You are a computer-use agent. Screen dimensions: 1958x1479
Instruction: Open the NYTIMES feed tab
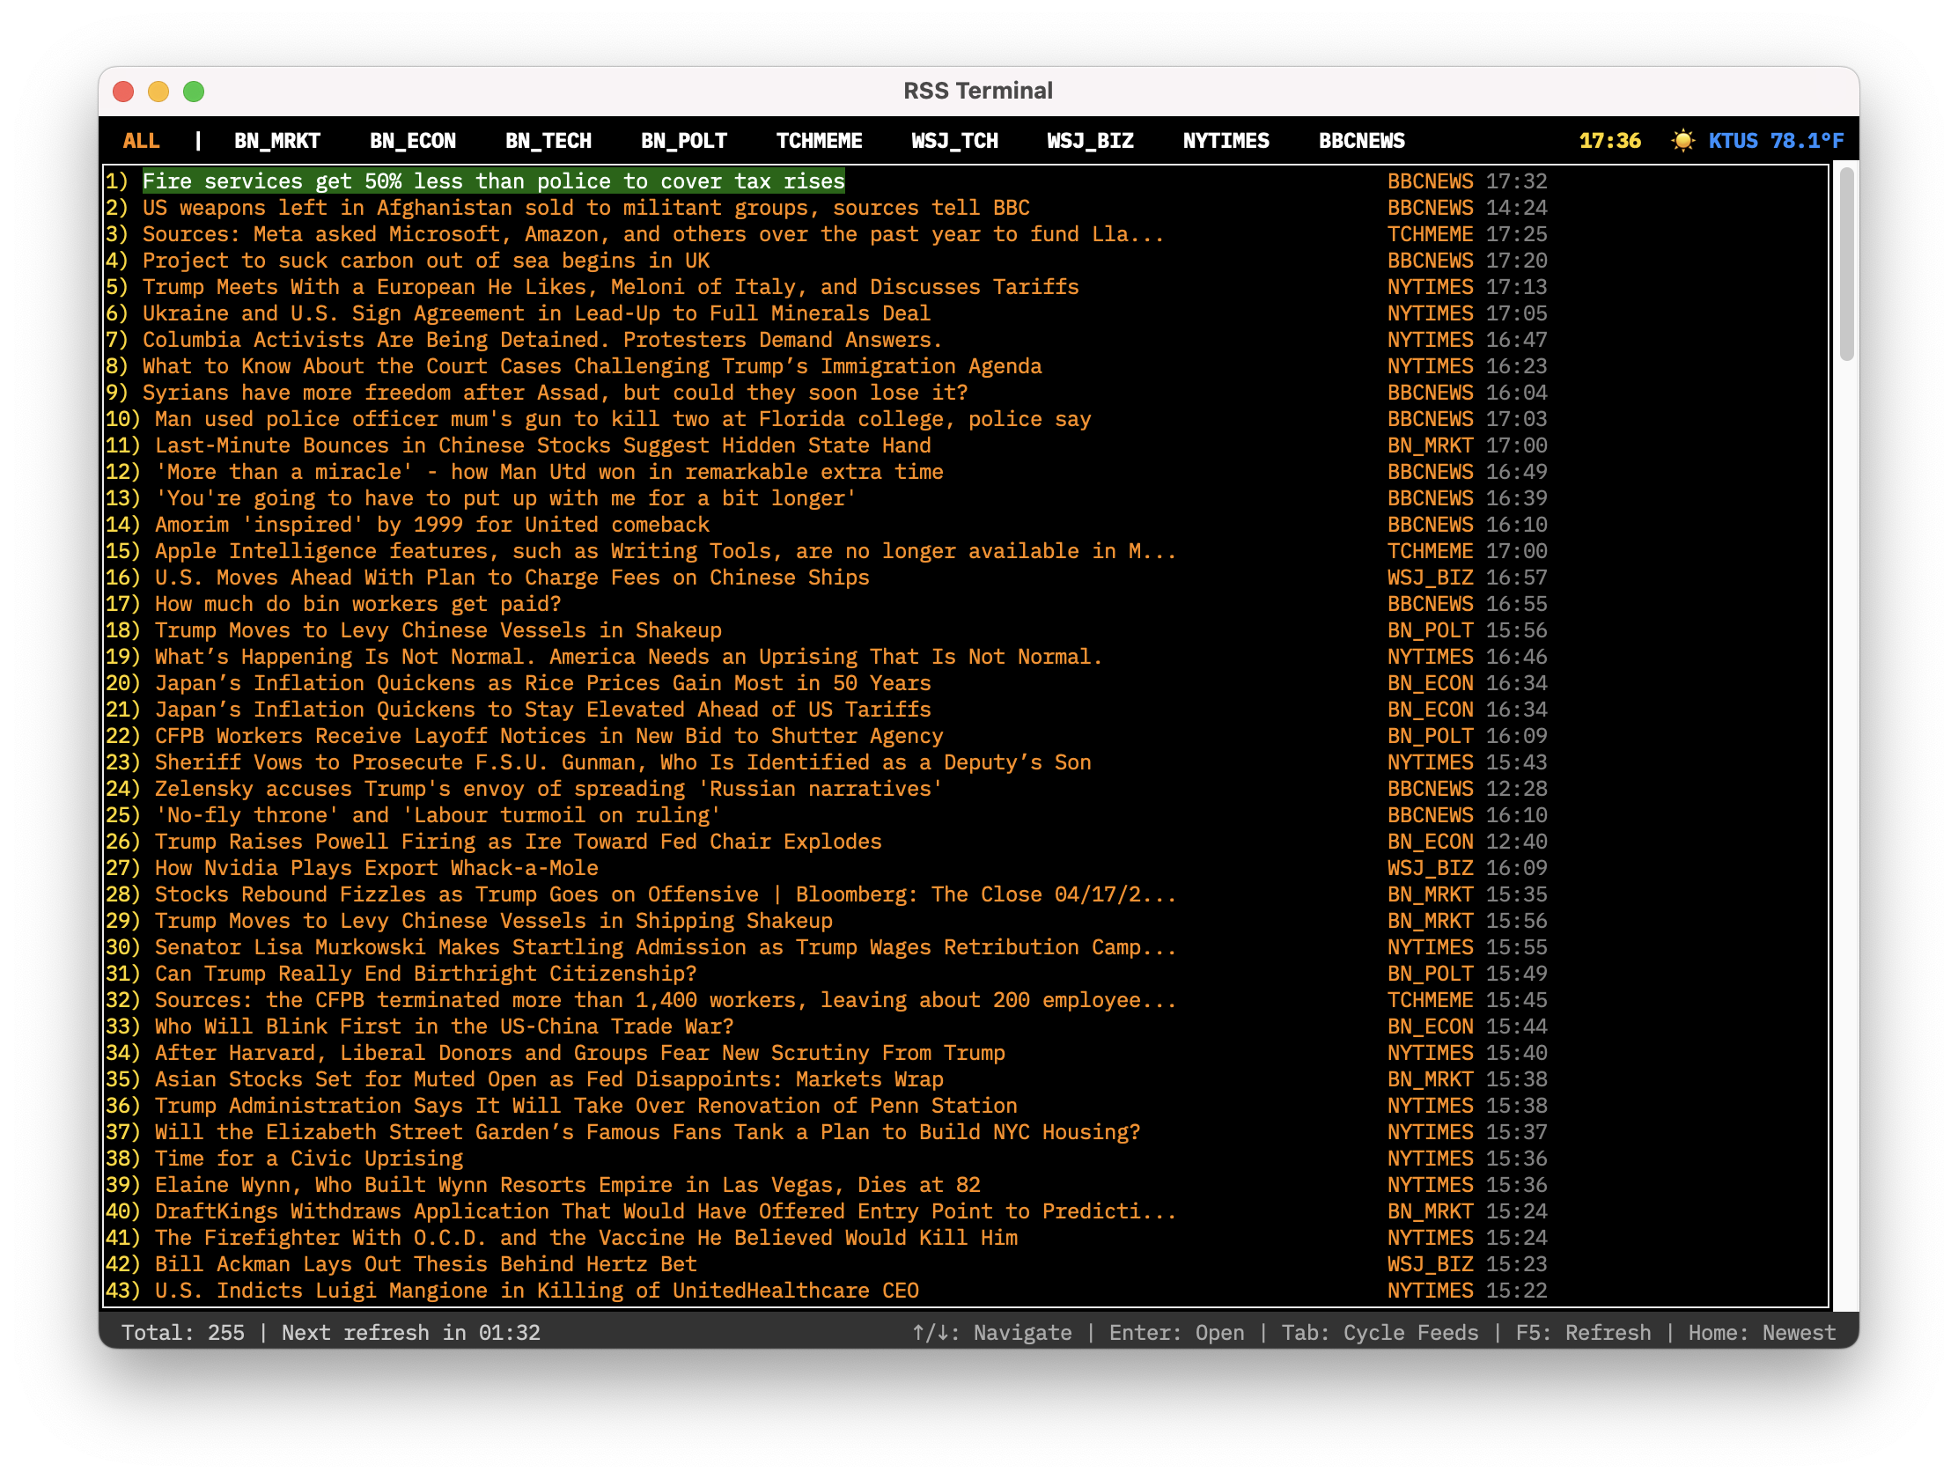click(1226, 140)
